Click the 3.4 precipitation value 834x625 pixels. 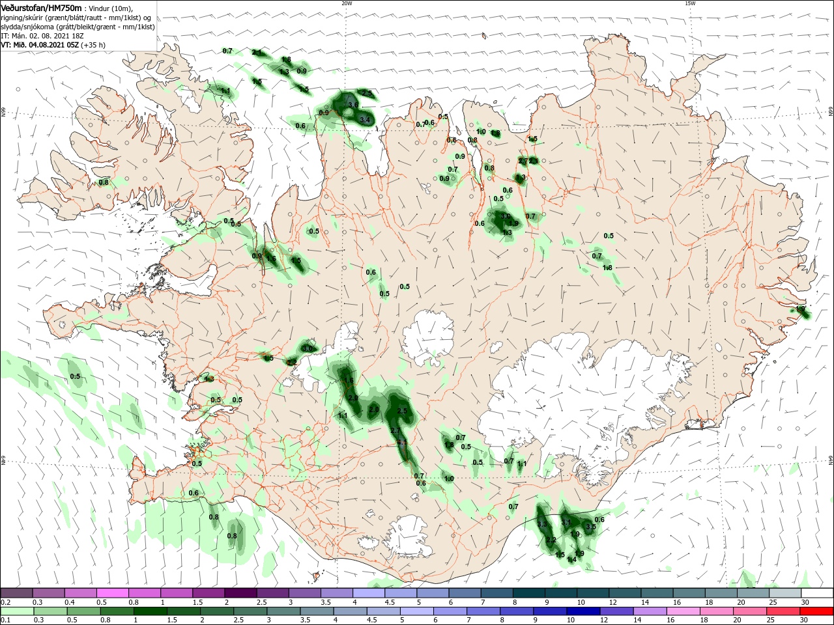click(365, 120)
